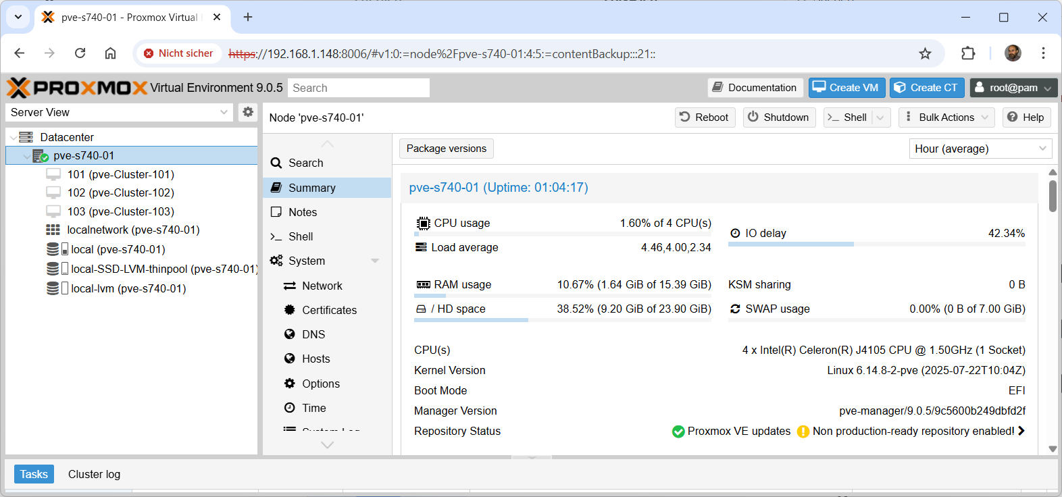1062x497 pixels.
Task: Open the Create VM dialog
Action: click(846, 88)
